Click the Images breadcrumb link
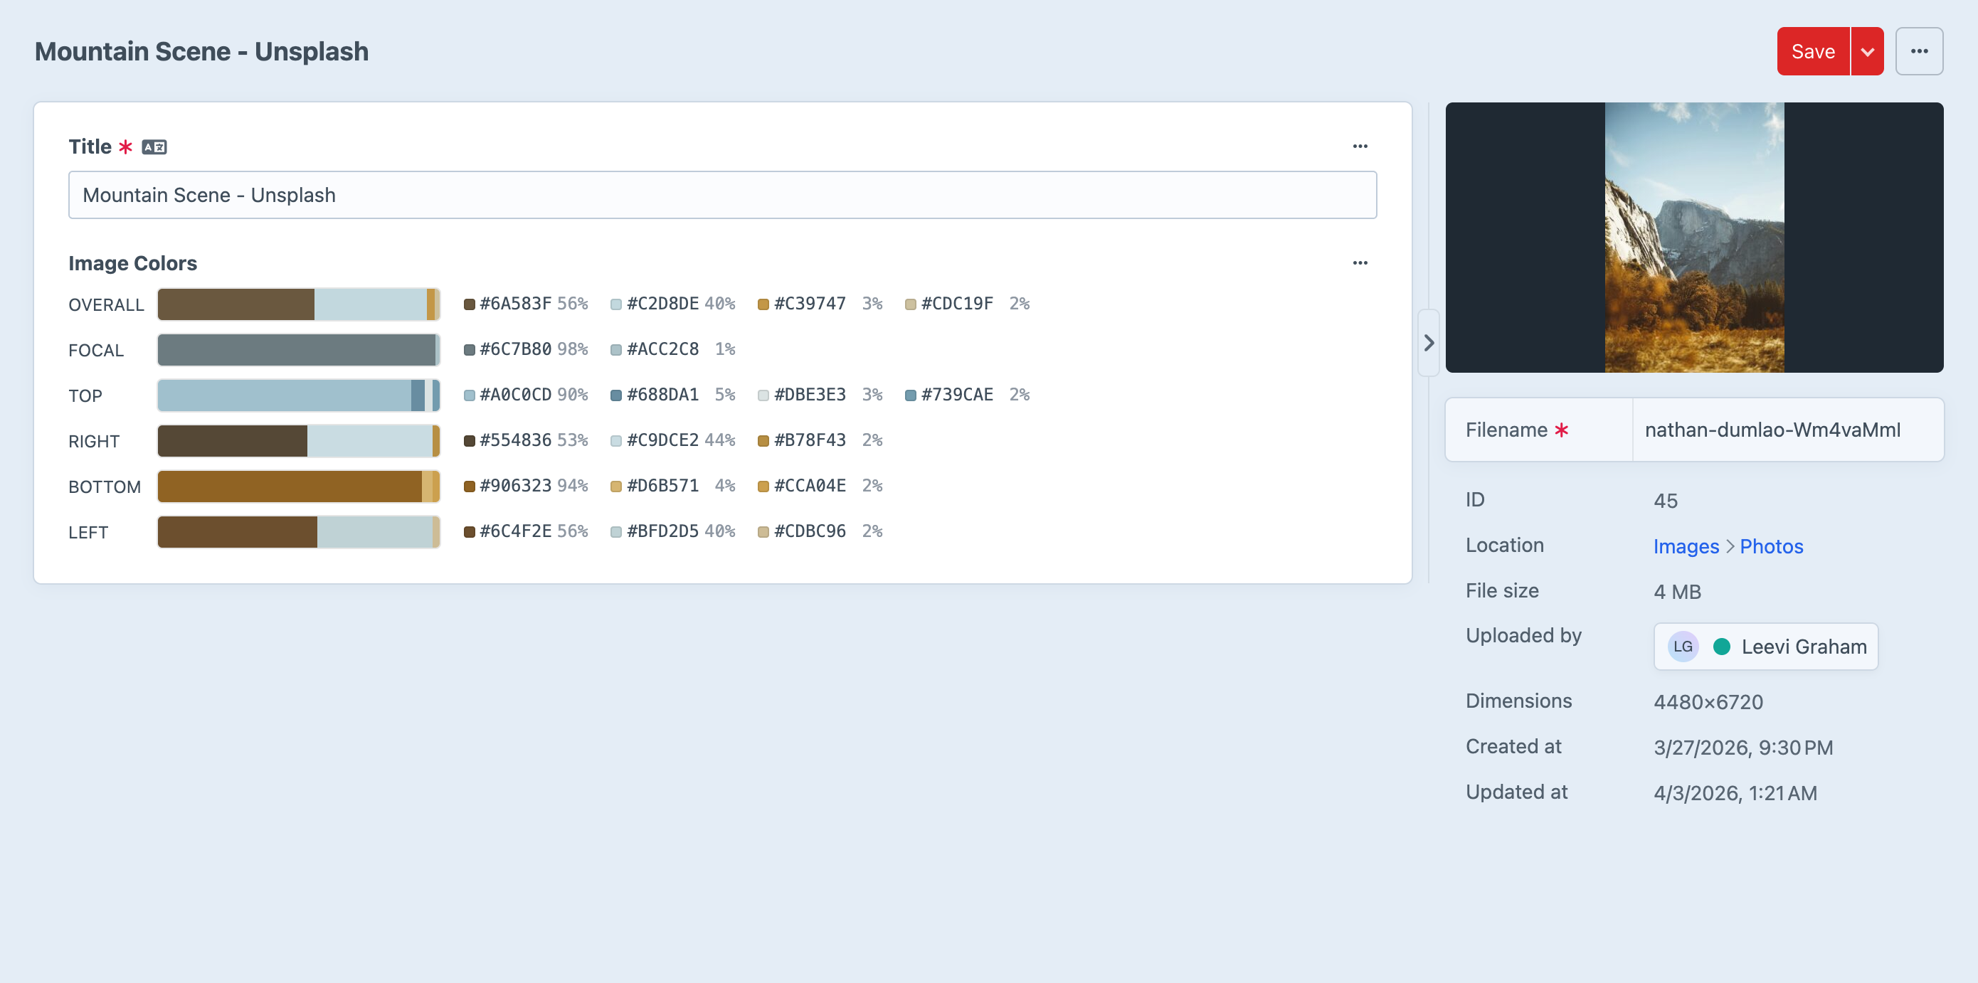 tap(1686, 546)
